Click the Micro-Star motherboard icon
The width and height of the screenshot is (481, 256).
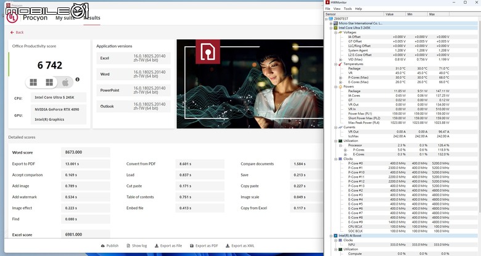click(x=335, y=23)
